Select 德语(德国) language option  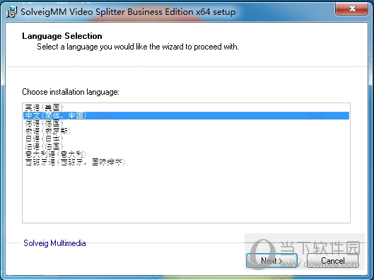click(x=186, y=123)
